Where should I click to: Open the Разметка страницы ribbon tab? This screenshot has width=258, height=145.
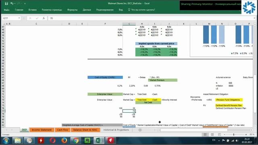[52, 10]
